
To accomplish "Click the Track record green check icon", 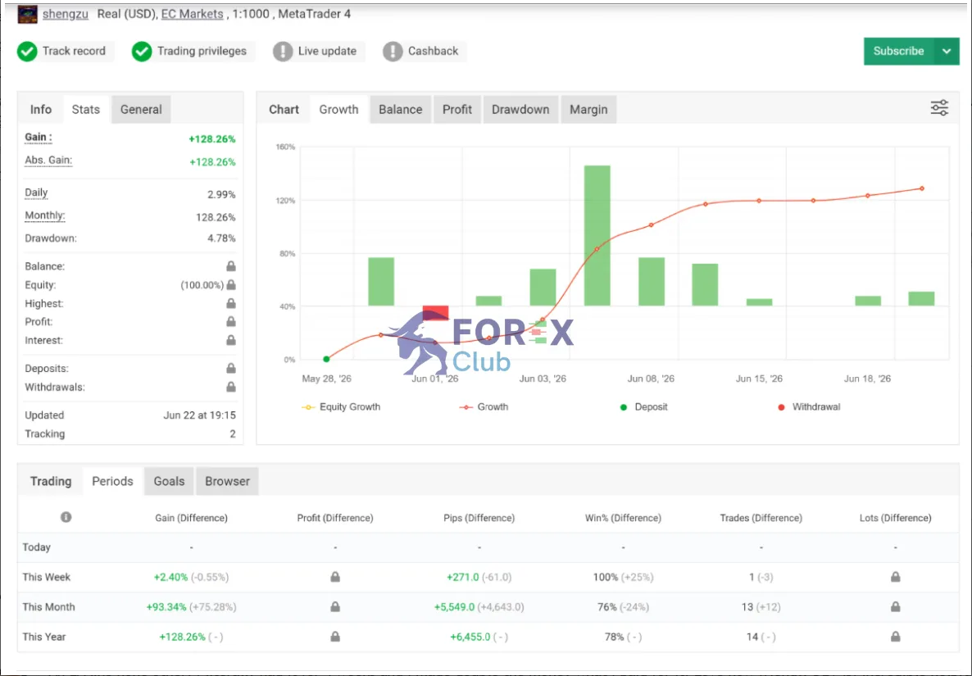I will pyautogui.click(x=27, y=52).
